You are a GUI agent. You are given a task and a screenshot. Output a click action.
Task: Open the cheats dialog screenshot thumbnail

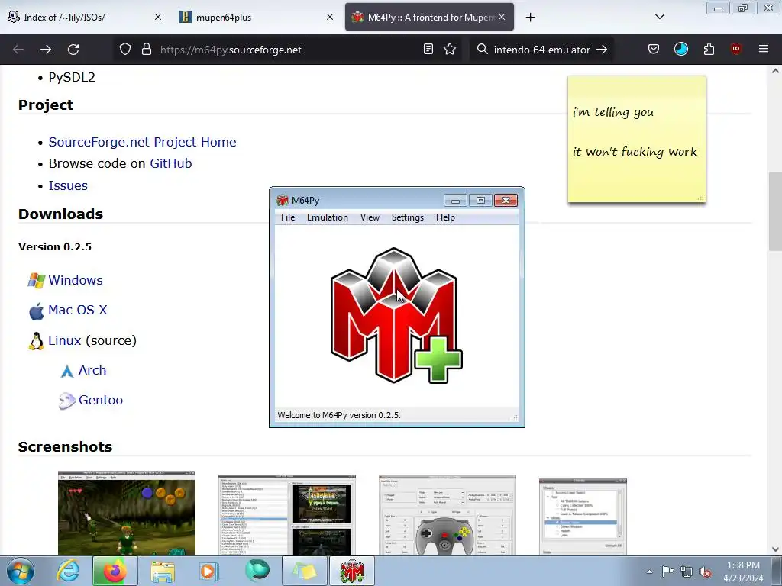[x=583, y=517]
